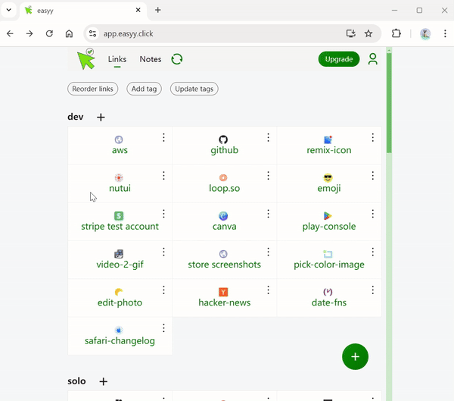
Task: Click the safari-changelog favicon
Action: (x=119, y=331)
